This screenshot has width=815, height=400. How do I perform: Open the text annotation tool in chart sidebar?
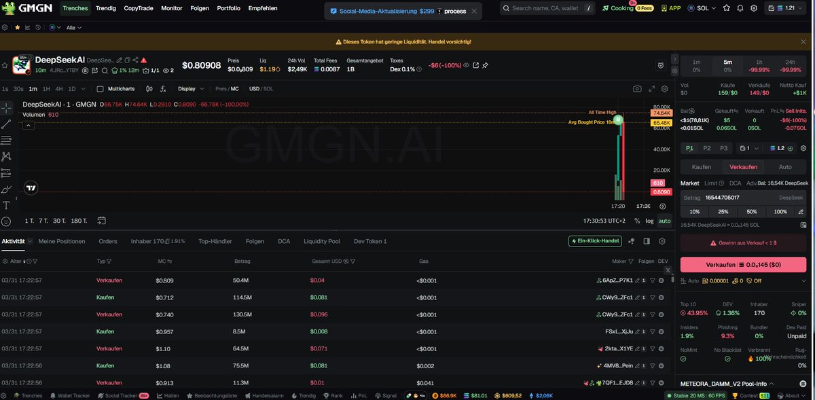pyautogui.click(x=6, y=205)
